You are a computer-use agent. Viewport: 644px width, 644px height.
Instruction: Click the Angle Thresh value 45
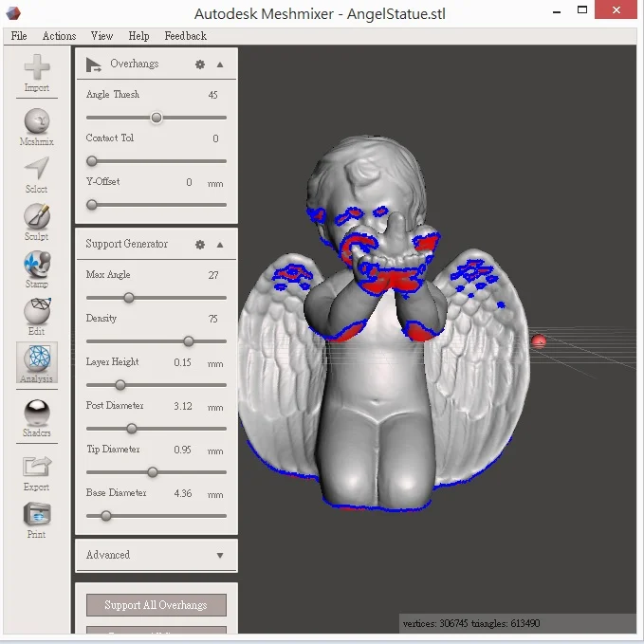[x=212, y=95]
